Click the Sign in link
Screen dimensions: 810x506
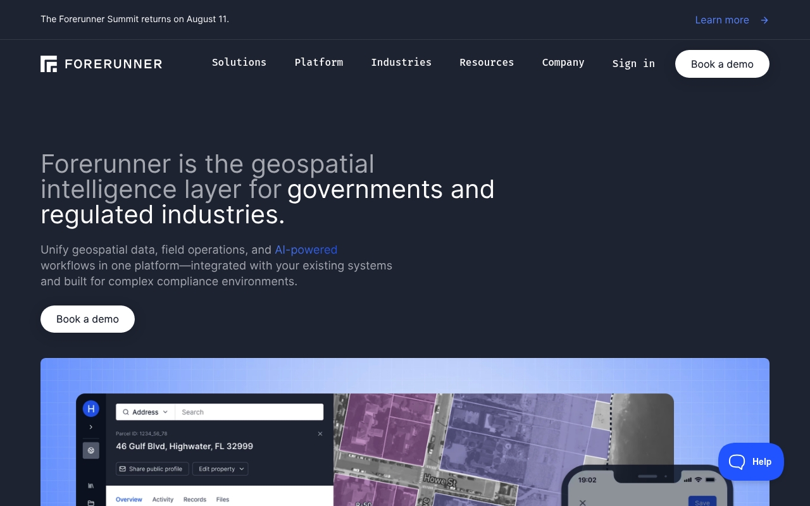[633, 63]
